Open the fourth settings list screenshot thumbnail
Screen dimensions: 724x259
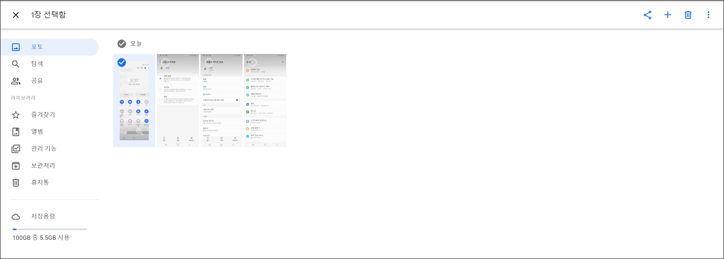[x=265, y=101]
